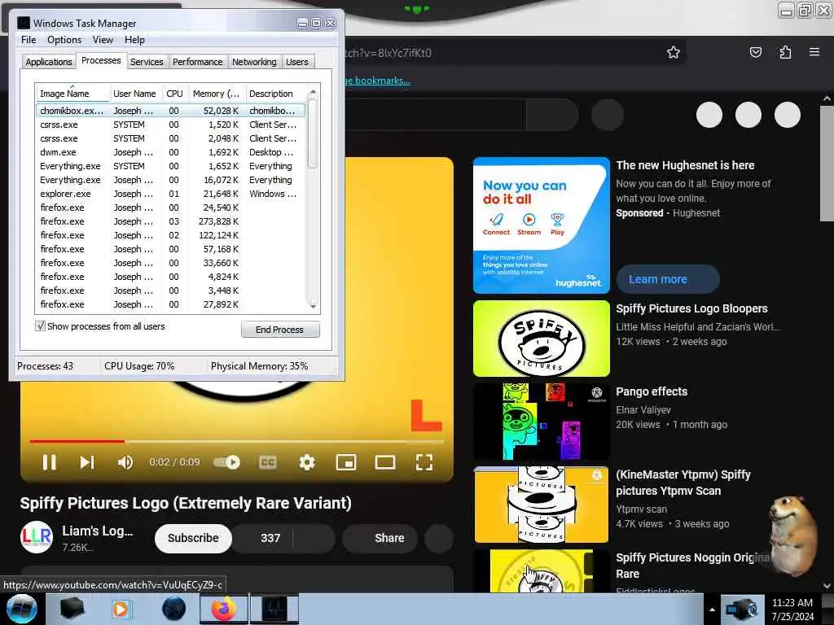
Task: Pause the YouTube video
Action: (49, 462)
